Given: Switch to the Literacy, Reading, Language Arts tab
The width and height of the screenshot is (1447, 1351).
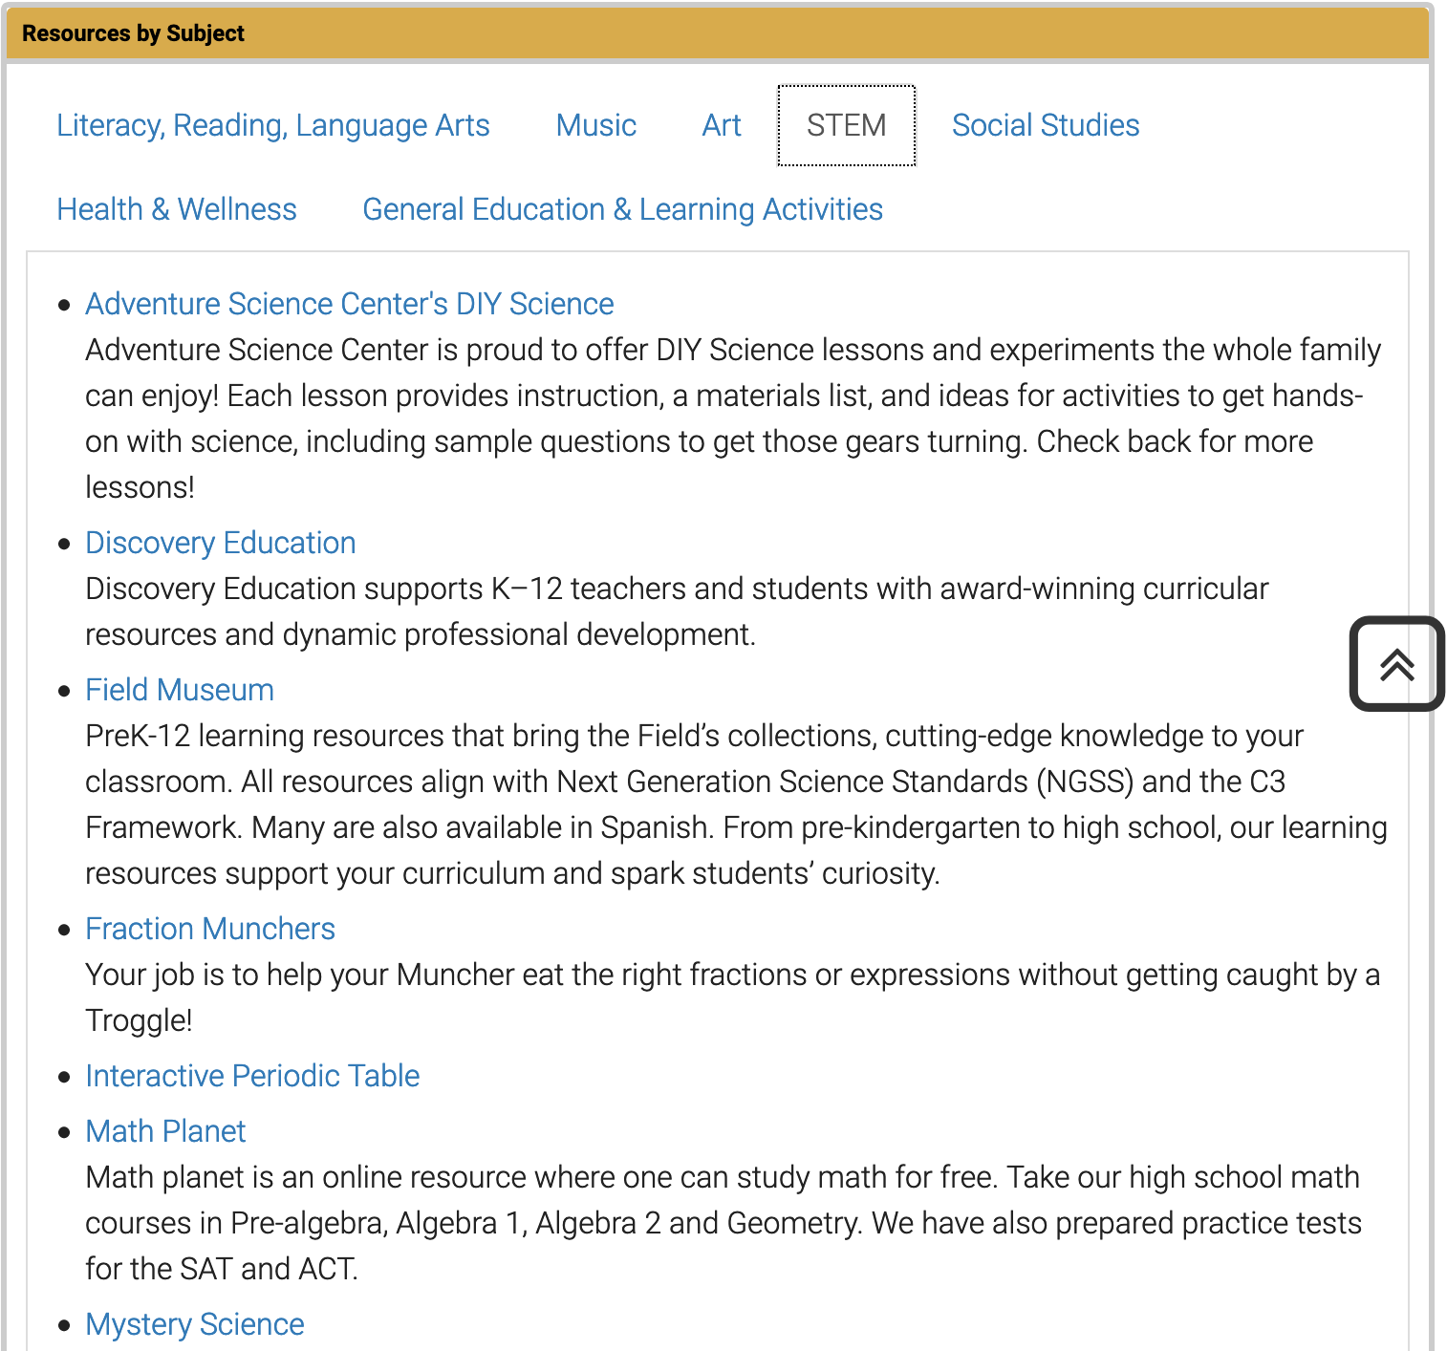Looking at the screenshot, I should tap(273, 125).
